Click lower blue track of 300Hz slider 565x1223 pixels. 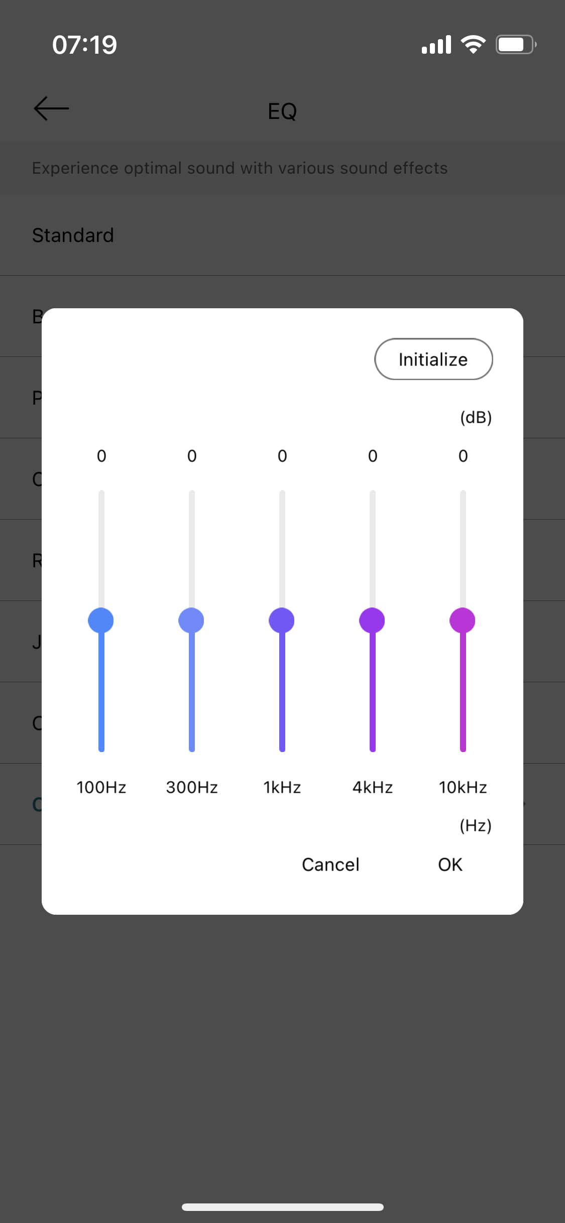[x=192, y=693]
